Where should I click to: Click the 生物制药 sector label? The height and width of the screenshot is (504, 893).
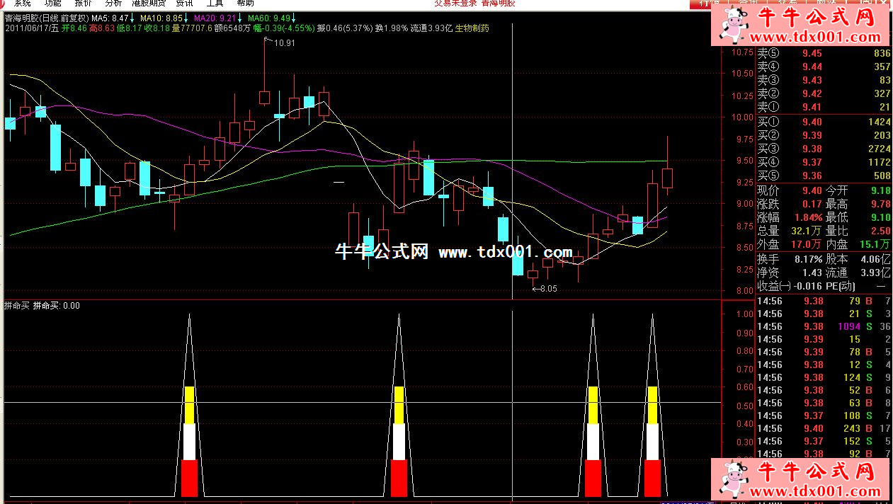(x=472, y=28)
